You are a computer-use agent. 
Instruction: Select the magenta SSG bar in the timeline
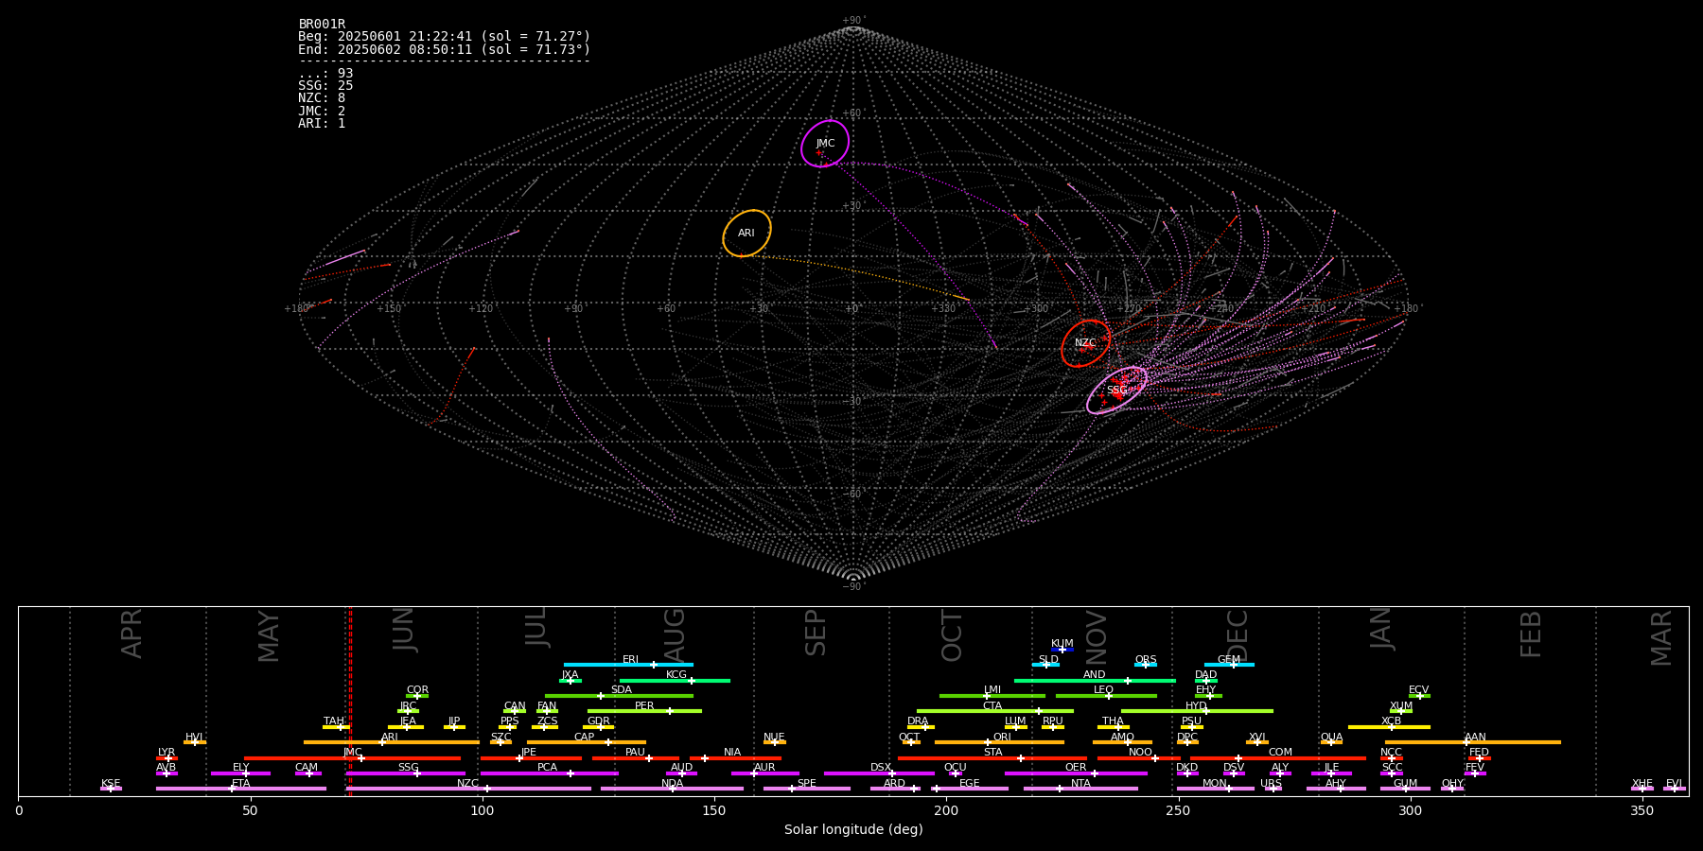[405, 773]
